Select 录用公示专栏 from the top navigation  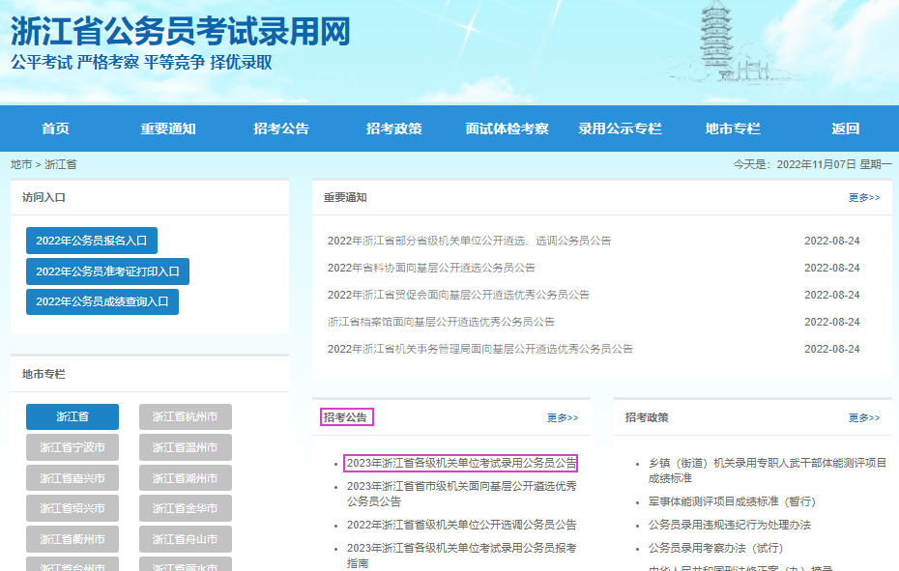pos(620,128)
